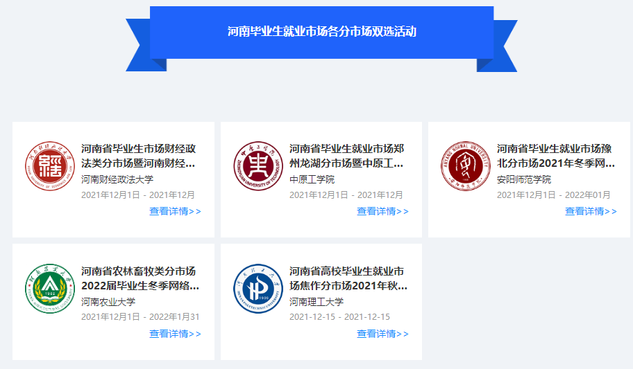The height and width of the screenshot is (369, 633).
Task: Open 查看详情 for 安阳师范学院 event
Action: click(x=591, y=211)
